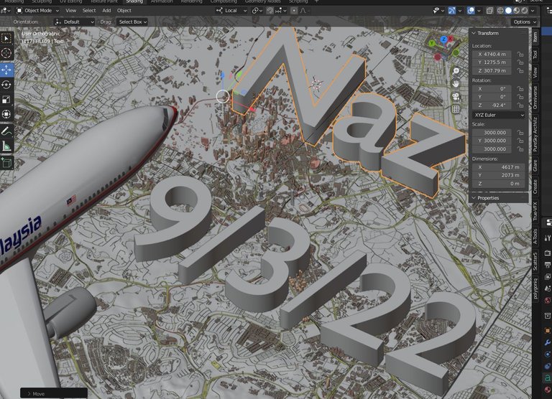Open the View menu
Viewport: 552px width, 399px height.
tap(70, 11)
